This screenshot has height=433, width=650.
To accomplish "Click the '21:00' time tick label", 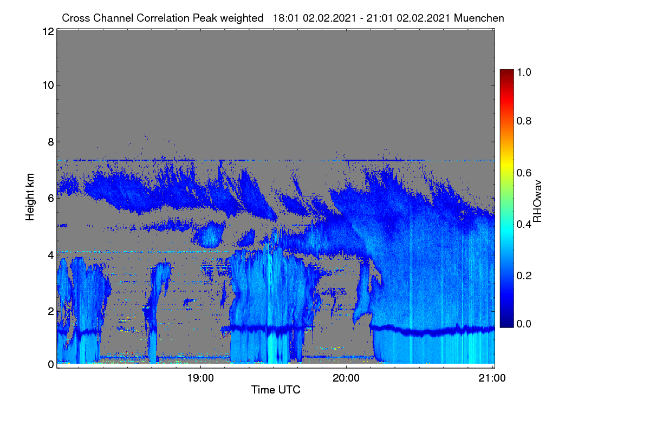I will [492, 378].
